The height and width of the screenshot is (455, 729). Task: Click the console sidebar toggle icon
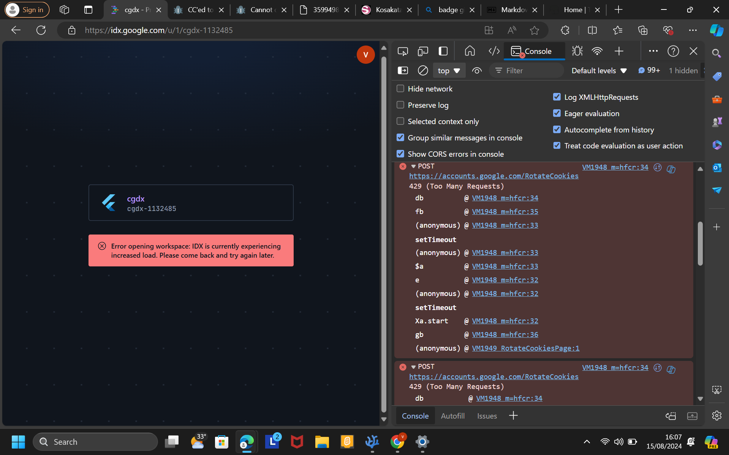[403, 71]
